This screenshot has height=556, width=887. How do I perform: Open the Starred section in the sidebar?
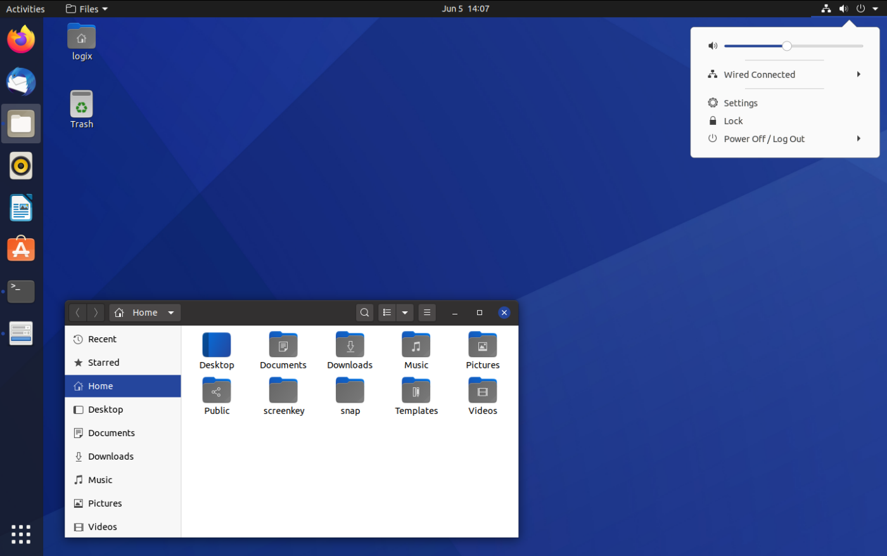[103, 362]
